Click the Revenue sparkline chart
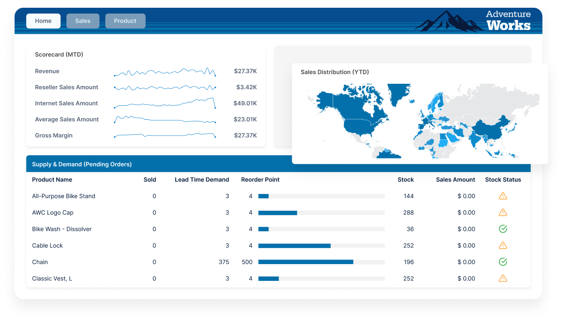 point(165,71)
